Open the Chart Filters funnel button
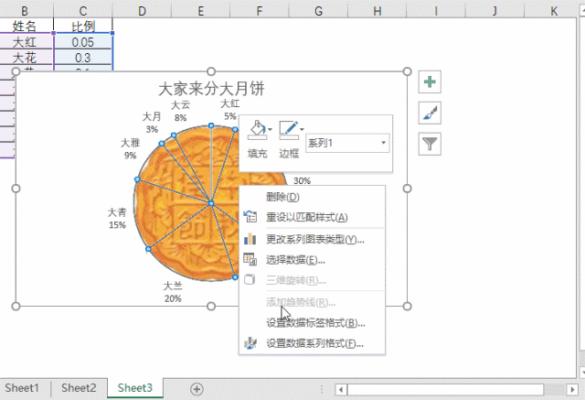 pos(430,144)
